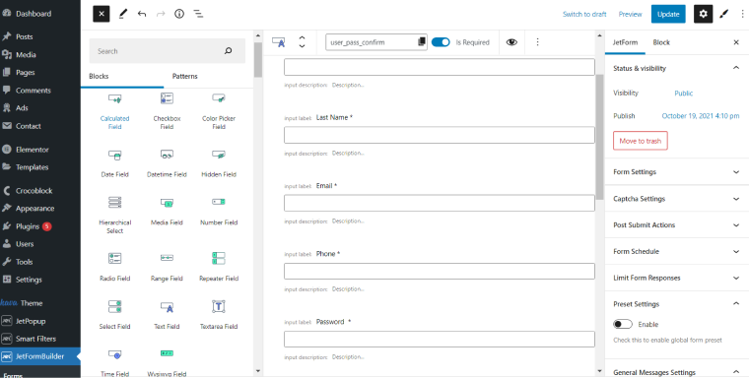Expand the Post Submit Actions section
Viewport: 749px width, 378px height.
click(677, 224)
